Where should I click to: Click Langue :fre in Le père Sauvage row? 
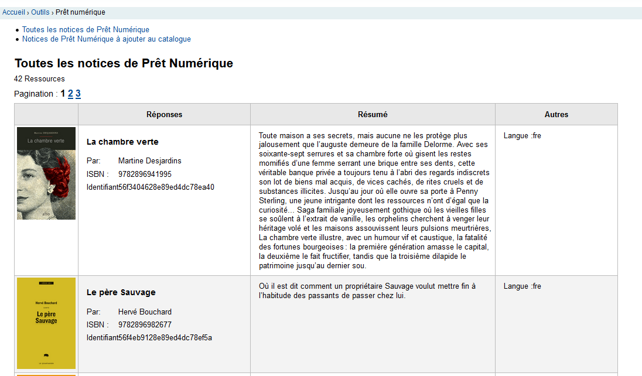[x=523, y=286]
